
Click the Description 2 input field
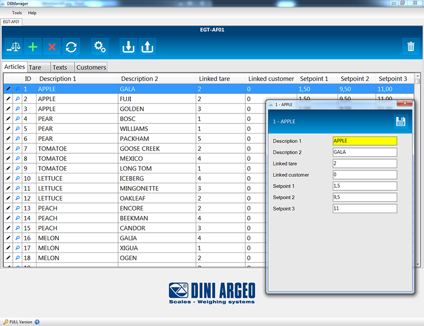pyautogui.click(x=365, y=152)
